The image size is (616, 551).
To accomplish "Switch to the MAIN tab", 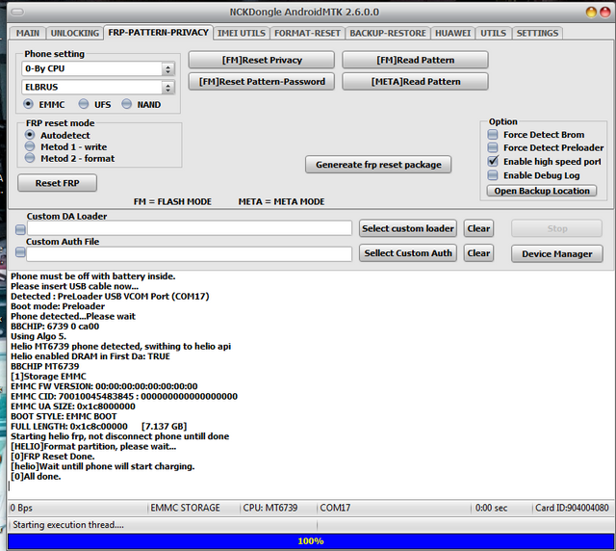I will point(28,33).
